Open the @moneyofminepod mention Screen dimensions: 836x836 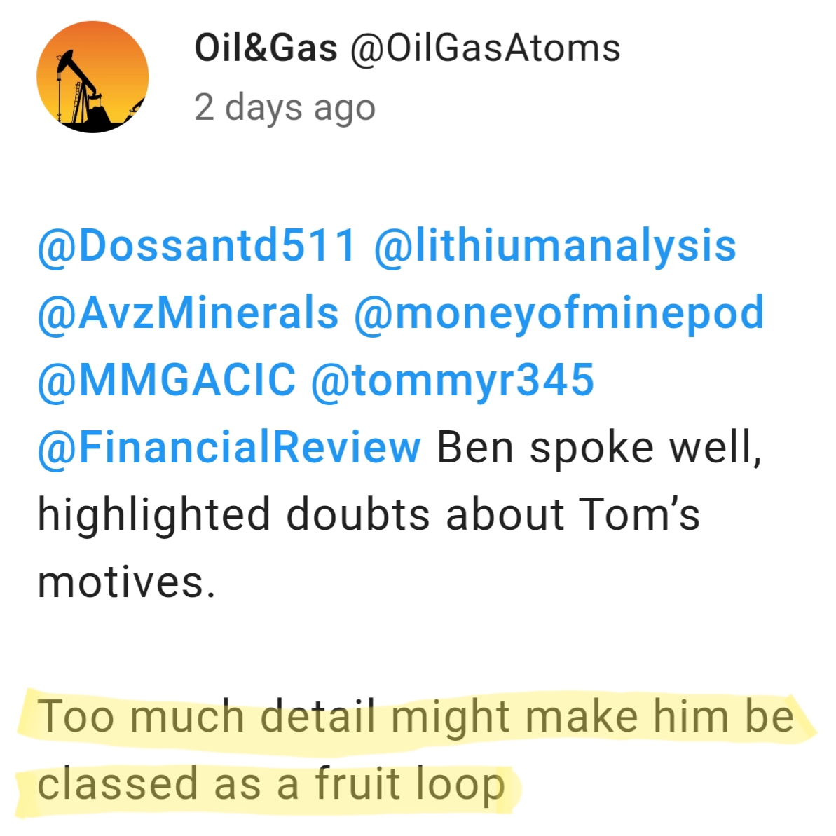pos(559,315)
